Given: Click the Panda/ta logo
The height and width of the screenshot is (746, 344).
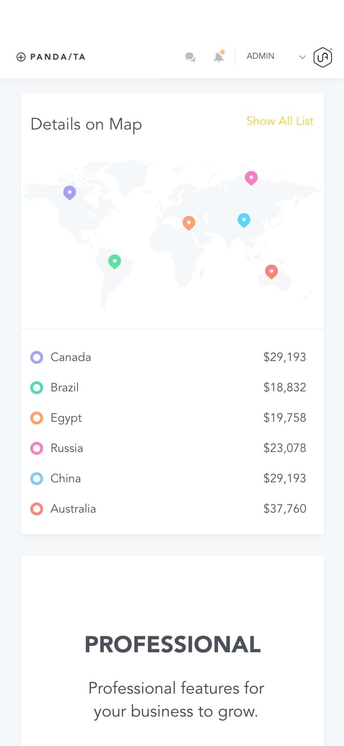Looking at the screenshot, I should pos(51,57).
